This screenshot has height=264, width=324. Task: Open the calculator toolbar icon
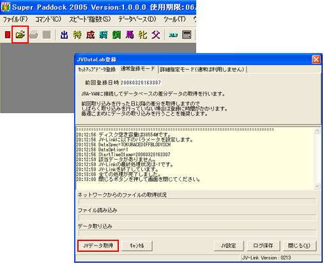point(187,35)
